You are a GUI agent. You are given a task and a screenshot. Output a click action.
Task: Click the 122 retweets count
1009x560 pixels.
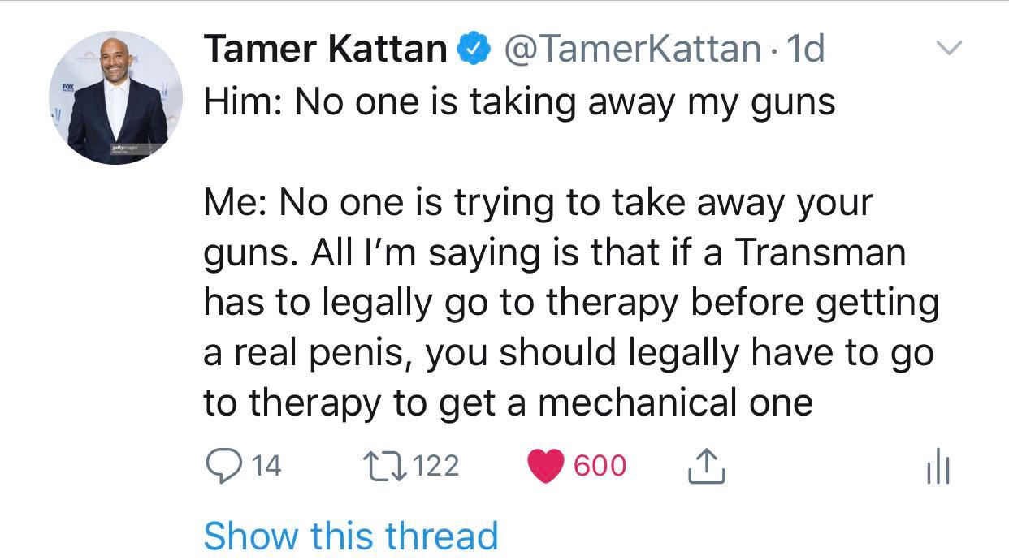click(435, 466)
